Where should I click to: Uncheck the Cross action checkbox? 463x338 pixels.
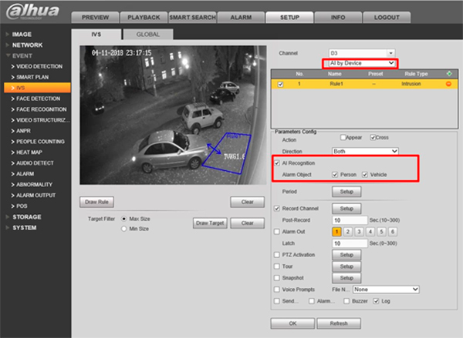[373, 137]
